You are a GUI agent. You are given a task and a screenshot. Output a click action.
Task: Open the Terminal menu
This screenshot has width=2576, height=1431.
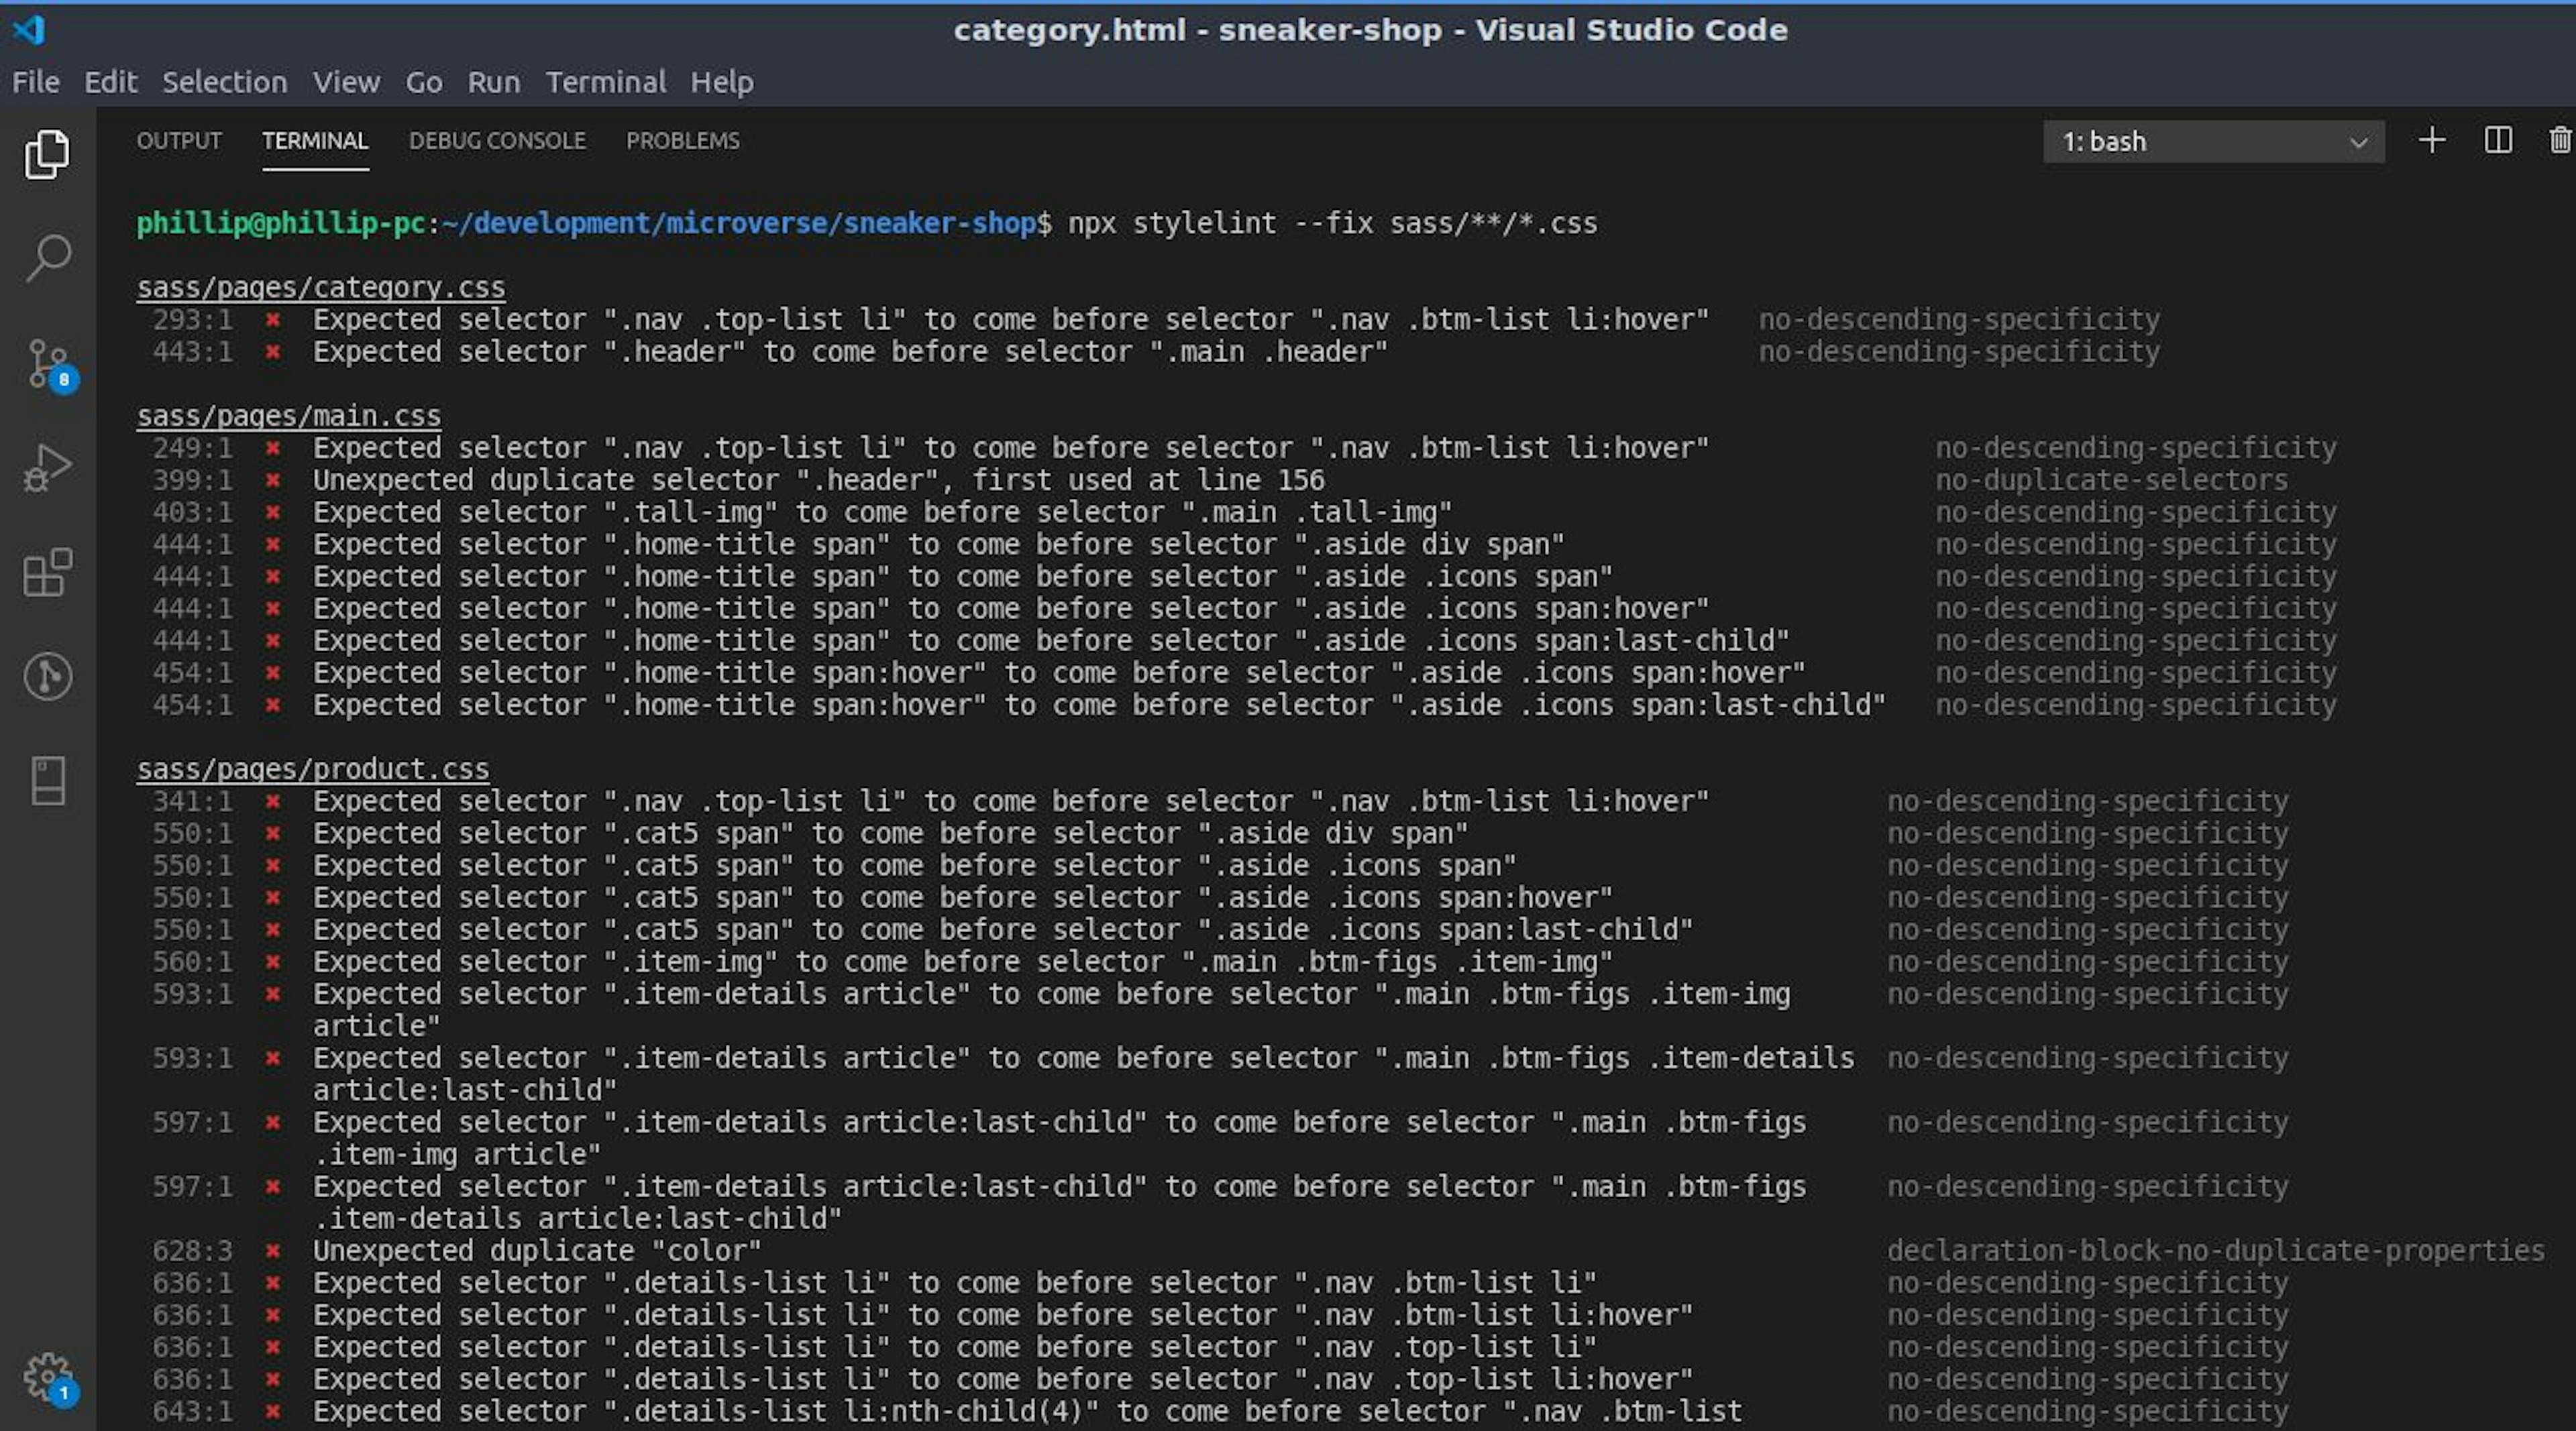(x=606, y=82)
